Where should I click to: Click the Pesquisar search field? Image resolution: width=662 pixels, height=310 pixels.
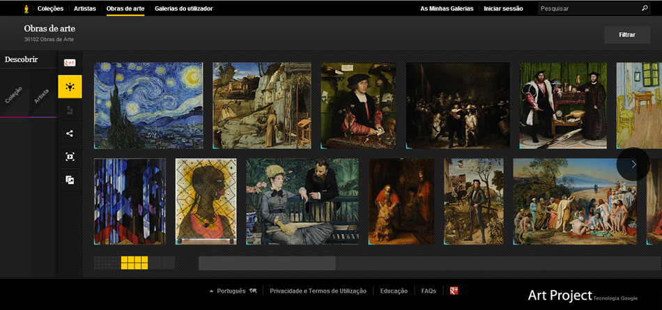tap(589, 9)
